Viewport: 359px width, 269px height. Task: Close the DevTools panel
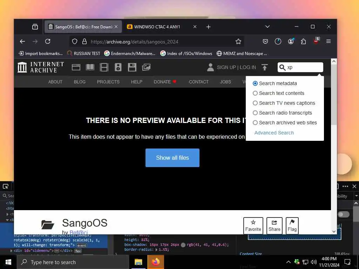354,186
